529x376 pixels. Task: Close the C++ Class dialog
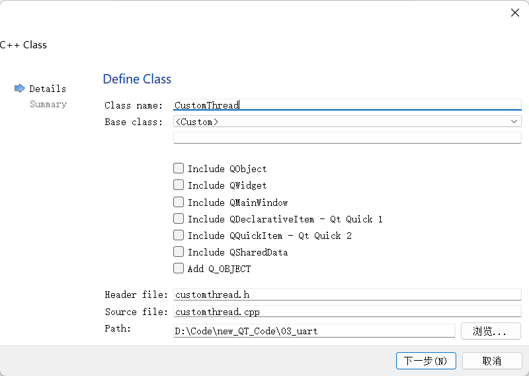coord(515,13)
